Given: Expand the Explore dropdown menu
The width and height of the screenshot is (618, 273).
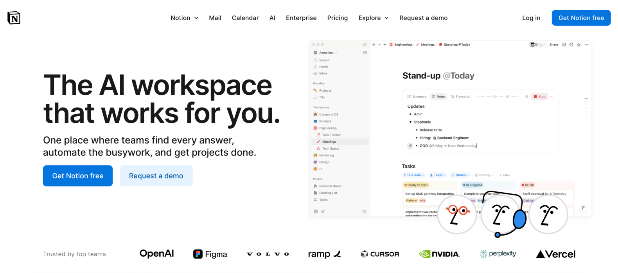Looking at the screenshot, I should pyautogui.click(x=373, y=18).
